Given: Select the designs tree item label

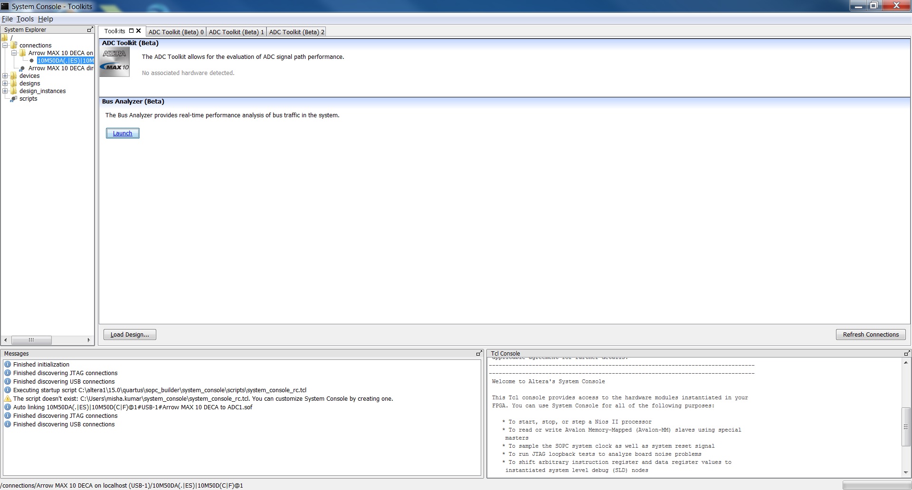Looking at the screenshot, I should point(30,83).
